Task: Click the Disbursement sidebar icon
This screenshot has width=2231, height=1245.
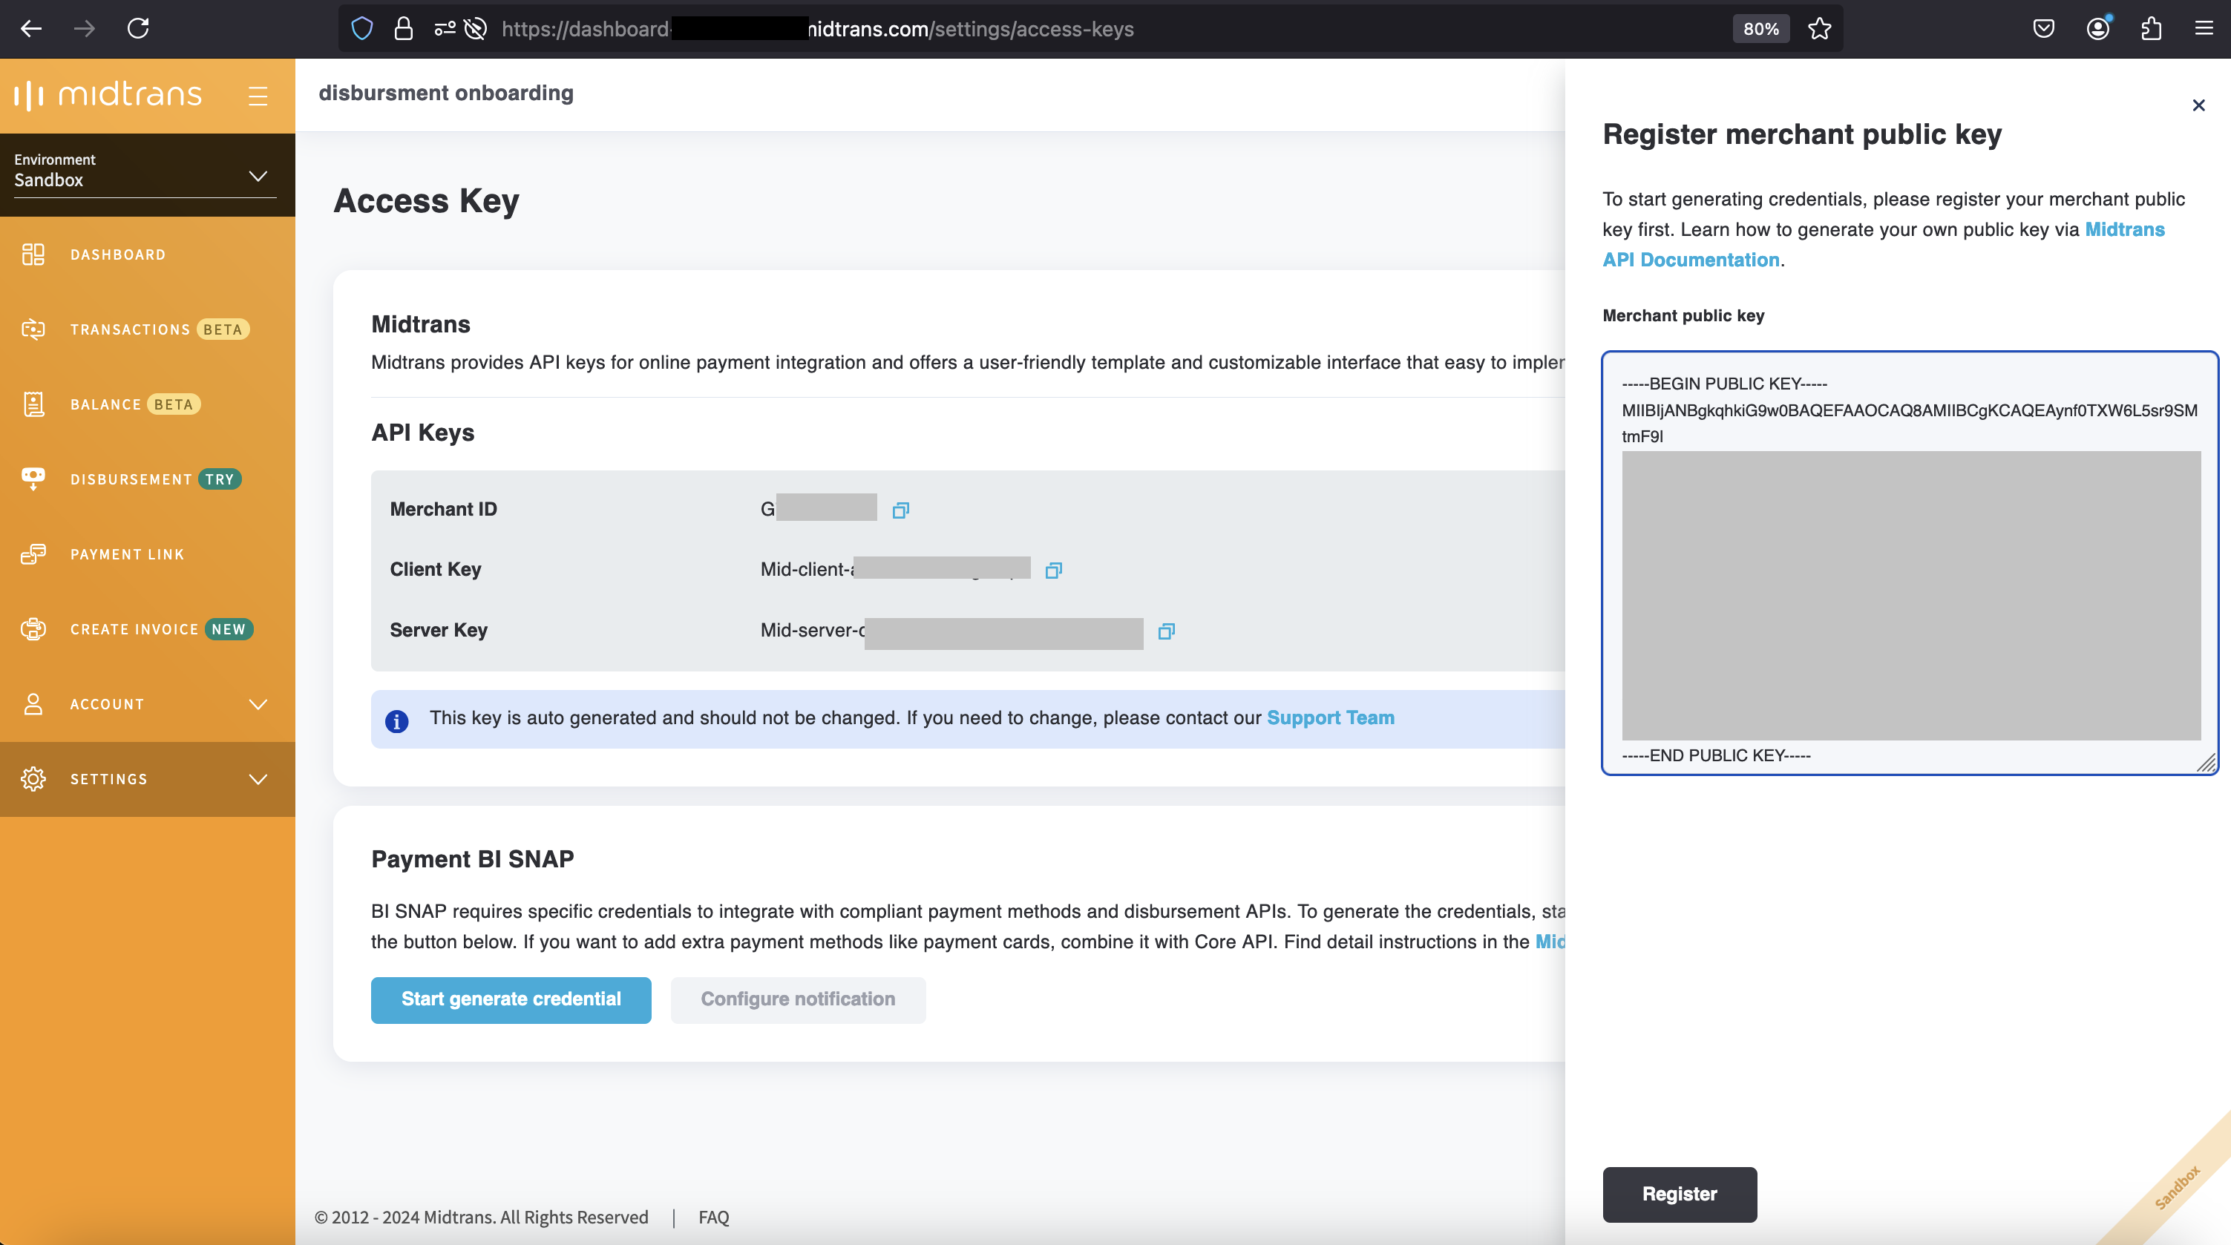Action: click(x=33, y=479)
